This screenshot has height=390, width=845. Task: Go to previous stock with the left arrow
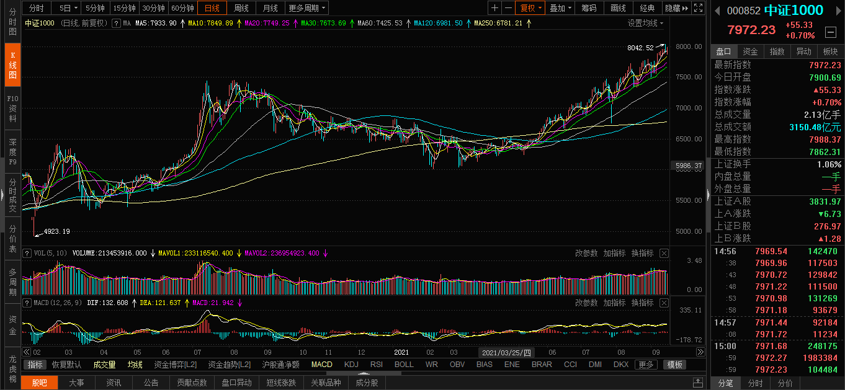(x=717, y=11)
